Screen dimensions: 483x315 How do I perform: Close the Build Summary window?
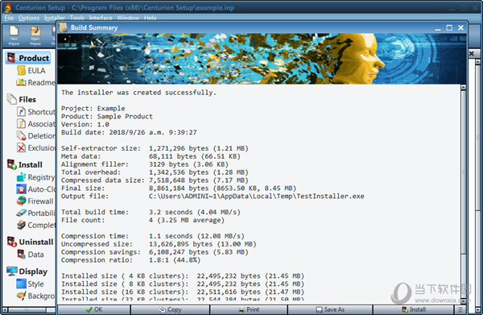click(x=460, y=27)
